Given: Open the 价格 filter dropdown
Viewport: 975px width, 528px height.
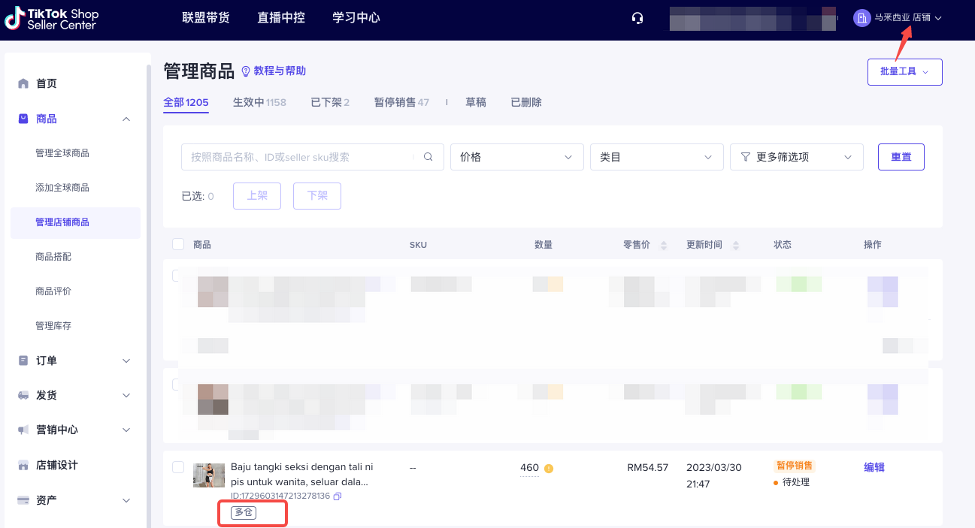Looking at the screenshot, I should [x=516, y=157].
